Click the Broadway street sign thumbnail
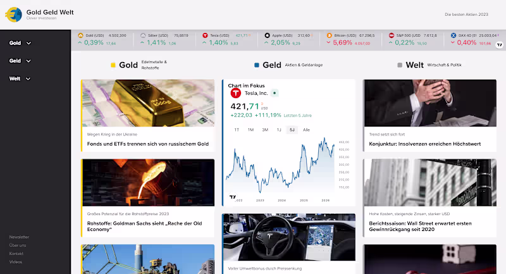The width and height of the screenshot is (506, 274). [431, 182]
